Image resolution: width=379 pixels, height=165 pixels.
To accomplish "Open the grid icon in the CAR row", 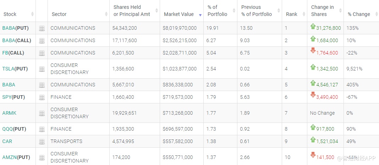I will [42, 142].
